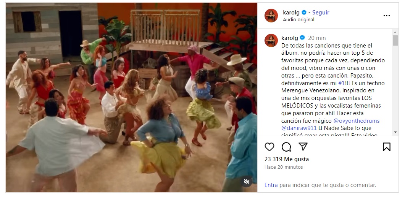Save post with bookmark icon
Screen dimensions: 405x198
(x=386, y=147)
